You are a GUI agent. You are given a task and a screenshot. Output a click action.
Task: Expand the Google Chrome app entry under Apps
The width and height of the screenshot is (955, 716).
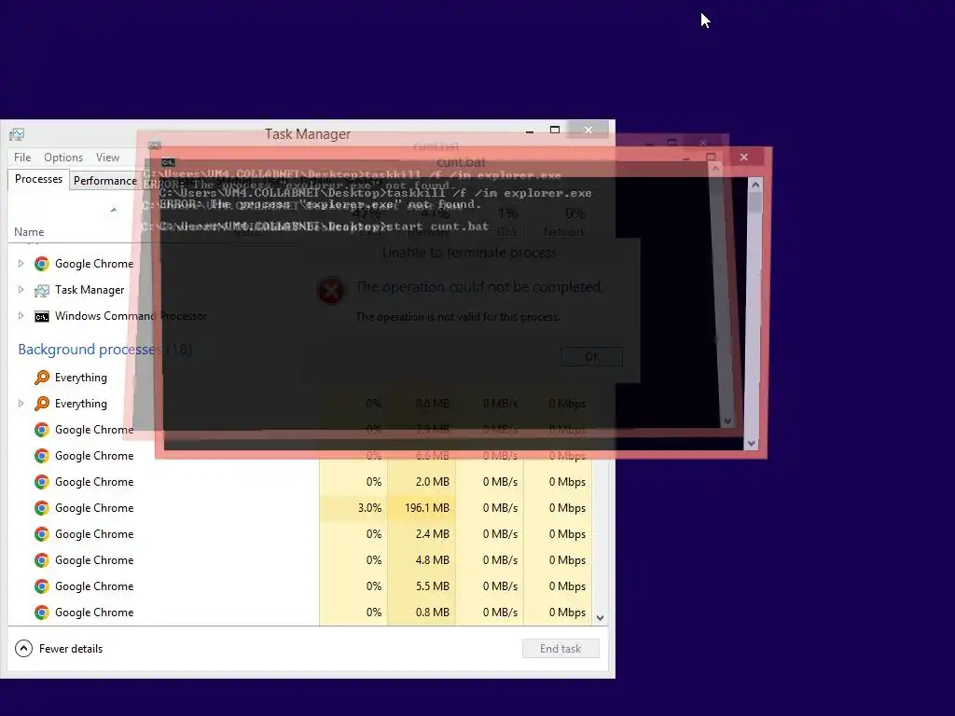[x=21, y=264]
